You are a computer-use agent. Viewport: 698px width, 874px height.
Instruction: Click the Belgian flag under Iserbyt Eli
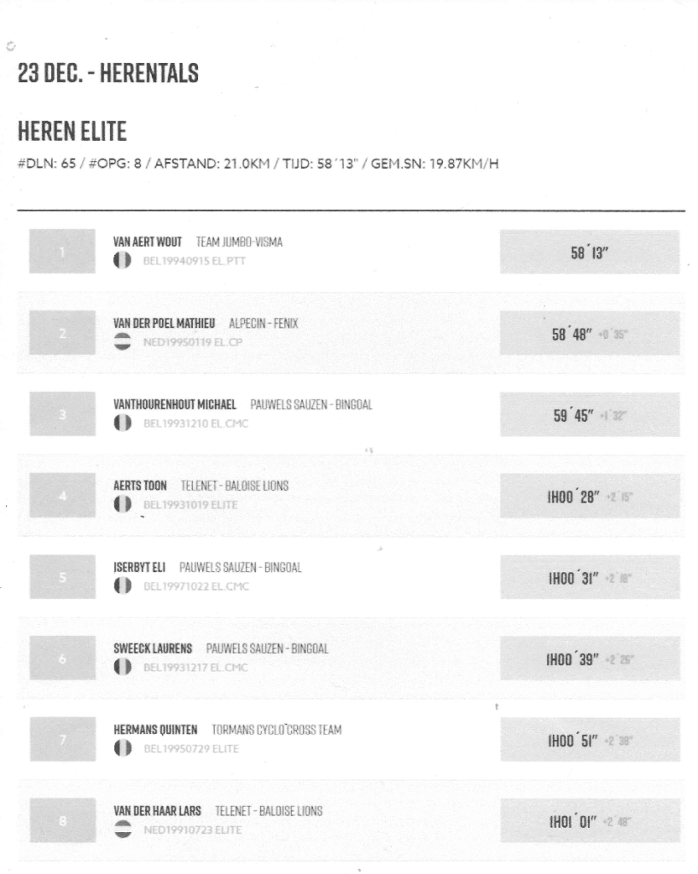123,586
